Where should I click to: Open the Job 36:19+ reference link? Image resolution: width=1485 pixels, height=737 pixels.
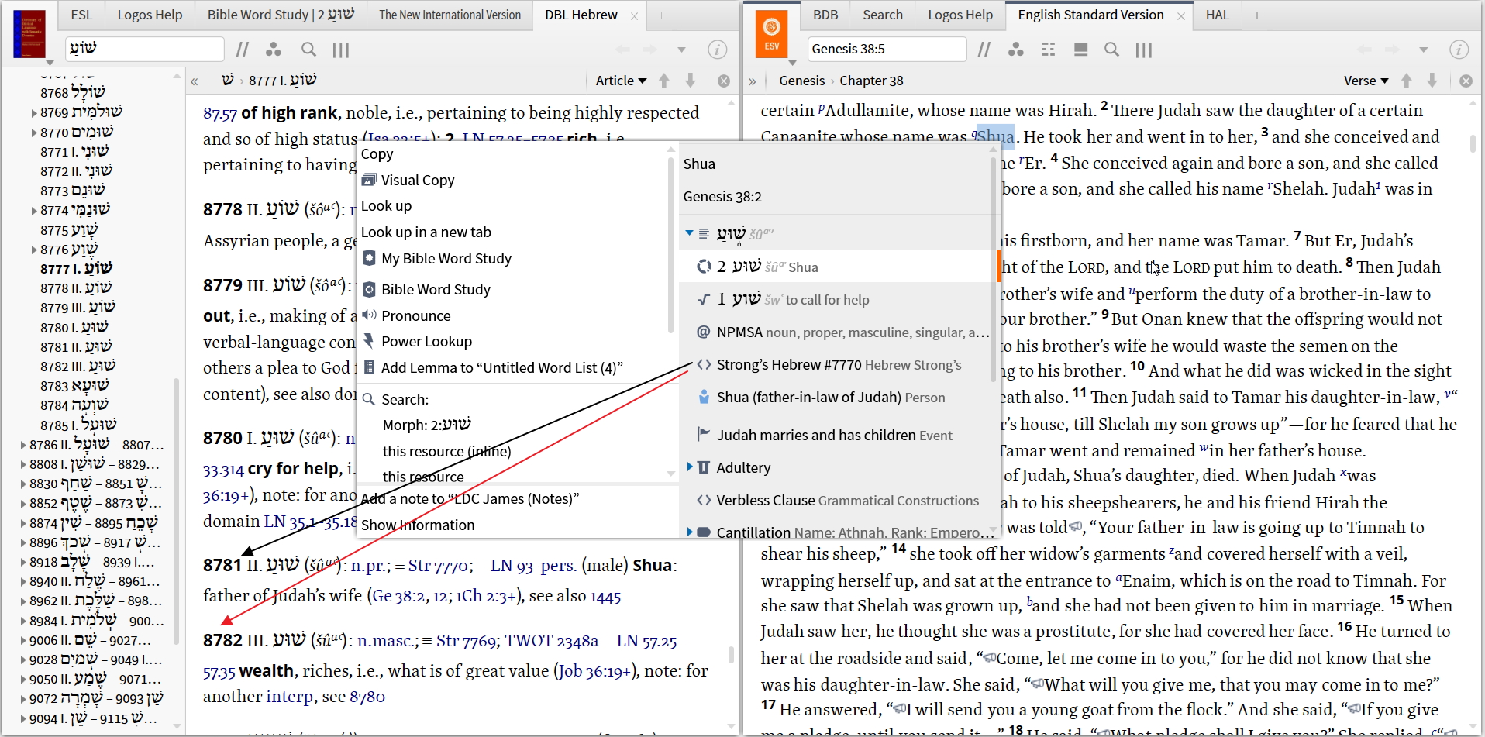(x=595, y=671)
